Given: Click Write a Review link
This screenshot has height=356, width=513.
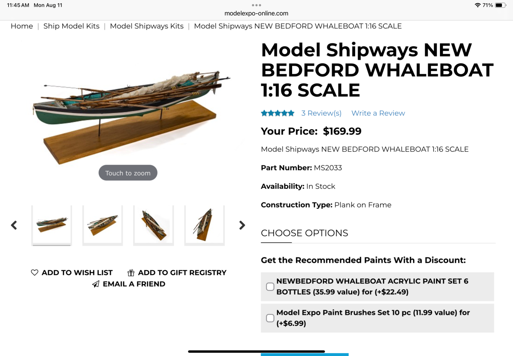Looking at the screenshot, I should 378,113.
